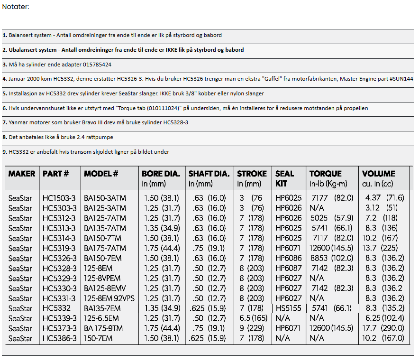Click model BA135-7EM

pyautogui.click(x=102, y=308)
